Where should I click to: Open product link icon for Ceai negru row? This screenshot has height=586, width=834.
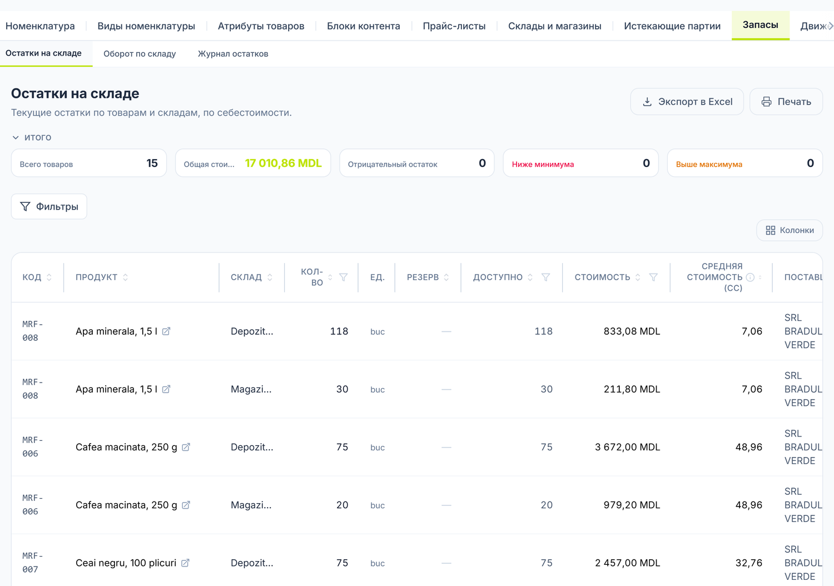tap(185, 563)
